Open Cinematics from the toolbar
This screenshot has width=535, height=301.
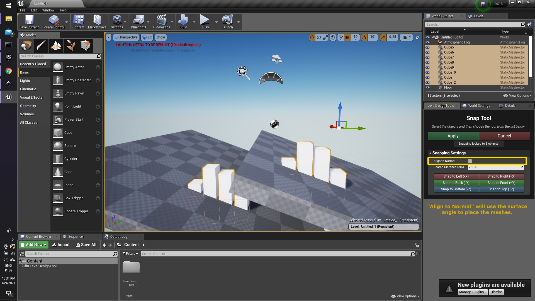(x=161, y=22)
